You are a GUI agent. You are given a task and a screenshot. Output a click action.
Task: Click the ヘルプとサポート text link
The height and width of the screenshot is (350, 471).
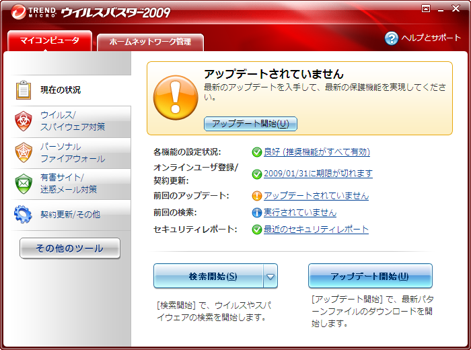pyautogui.click(x=431, y=38)
